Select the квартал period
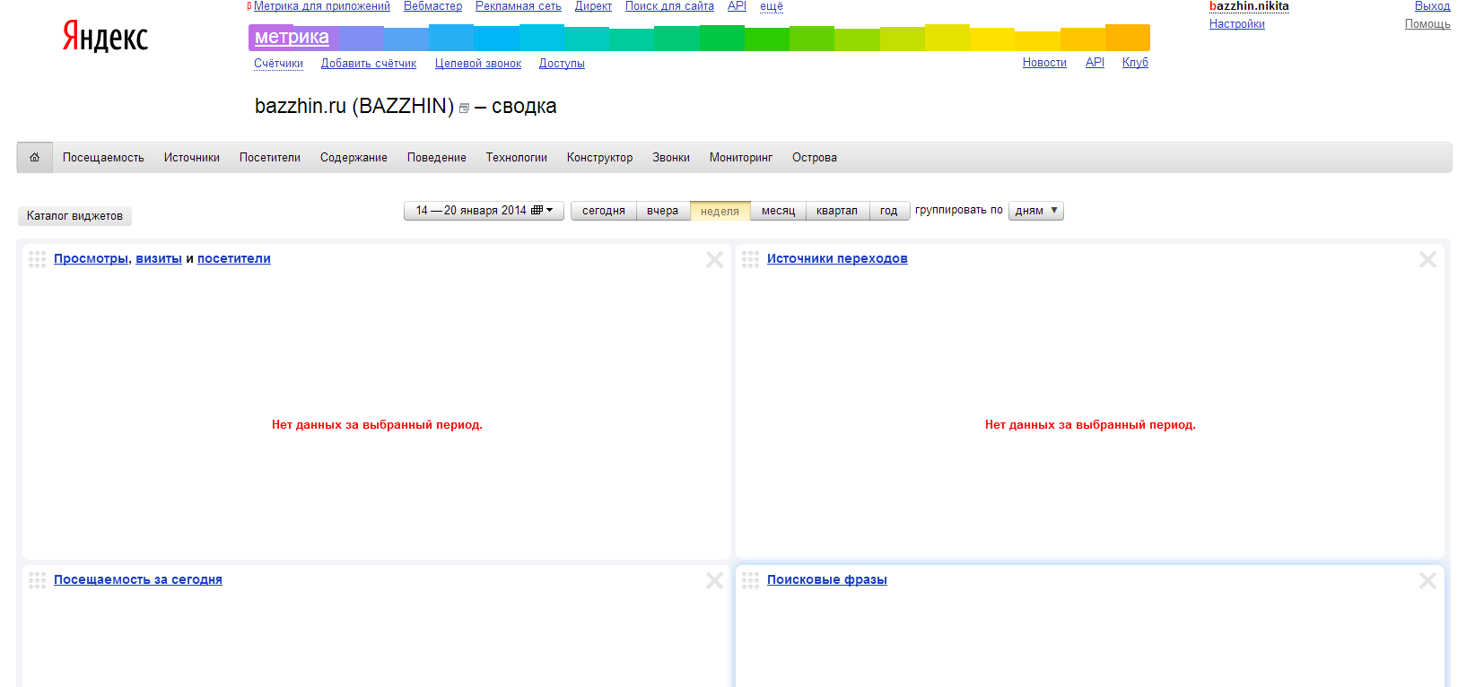This screenshot has width=1475, height=687. tap(837, 211)
